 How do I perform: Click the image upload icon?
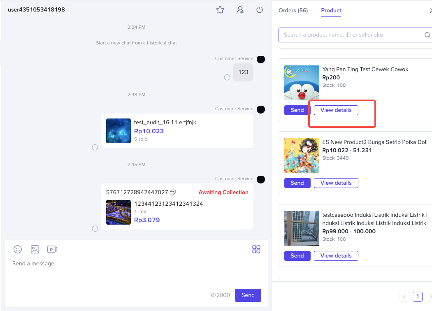(x=35, y=249)
